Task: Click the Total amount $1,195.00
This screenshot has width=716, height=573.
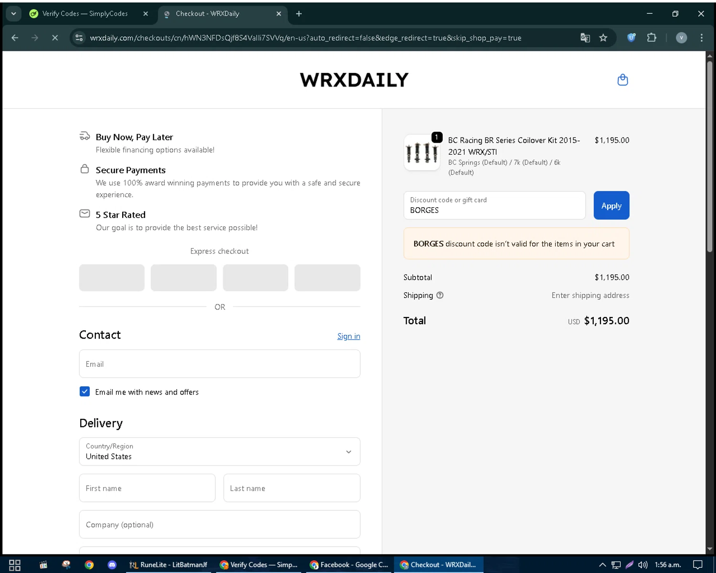Action: click(x=607, y=321)
